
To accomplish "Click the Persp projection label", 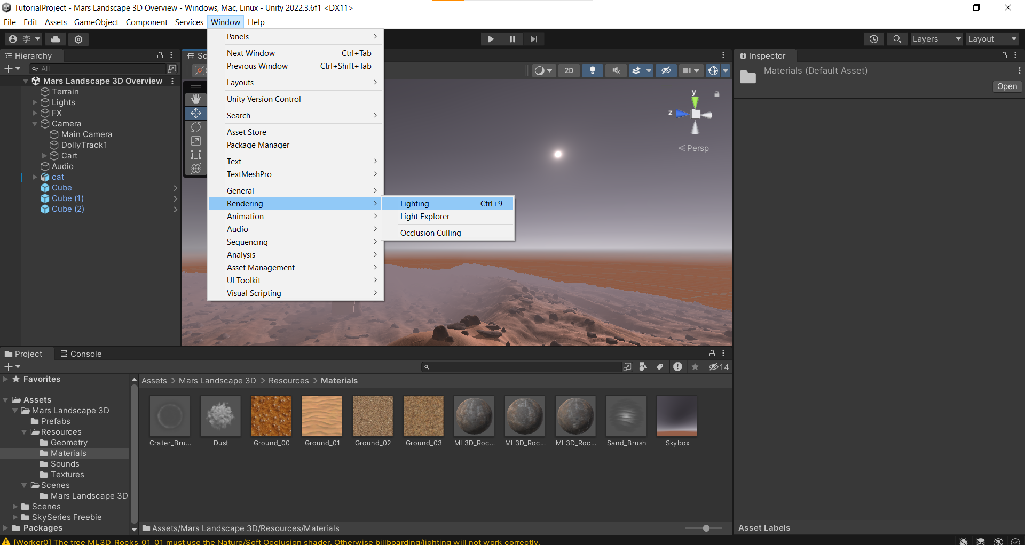I will pos(693,148).
